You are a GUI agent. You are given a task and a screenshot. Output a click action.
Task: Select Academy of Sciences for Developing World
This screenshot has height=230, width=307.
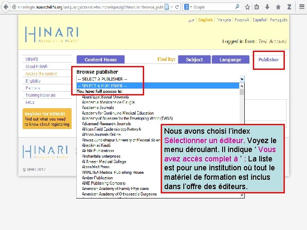coord(127,118)
